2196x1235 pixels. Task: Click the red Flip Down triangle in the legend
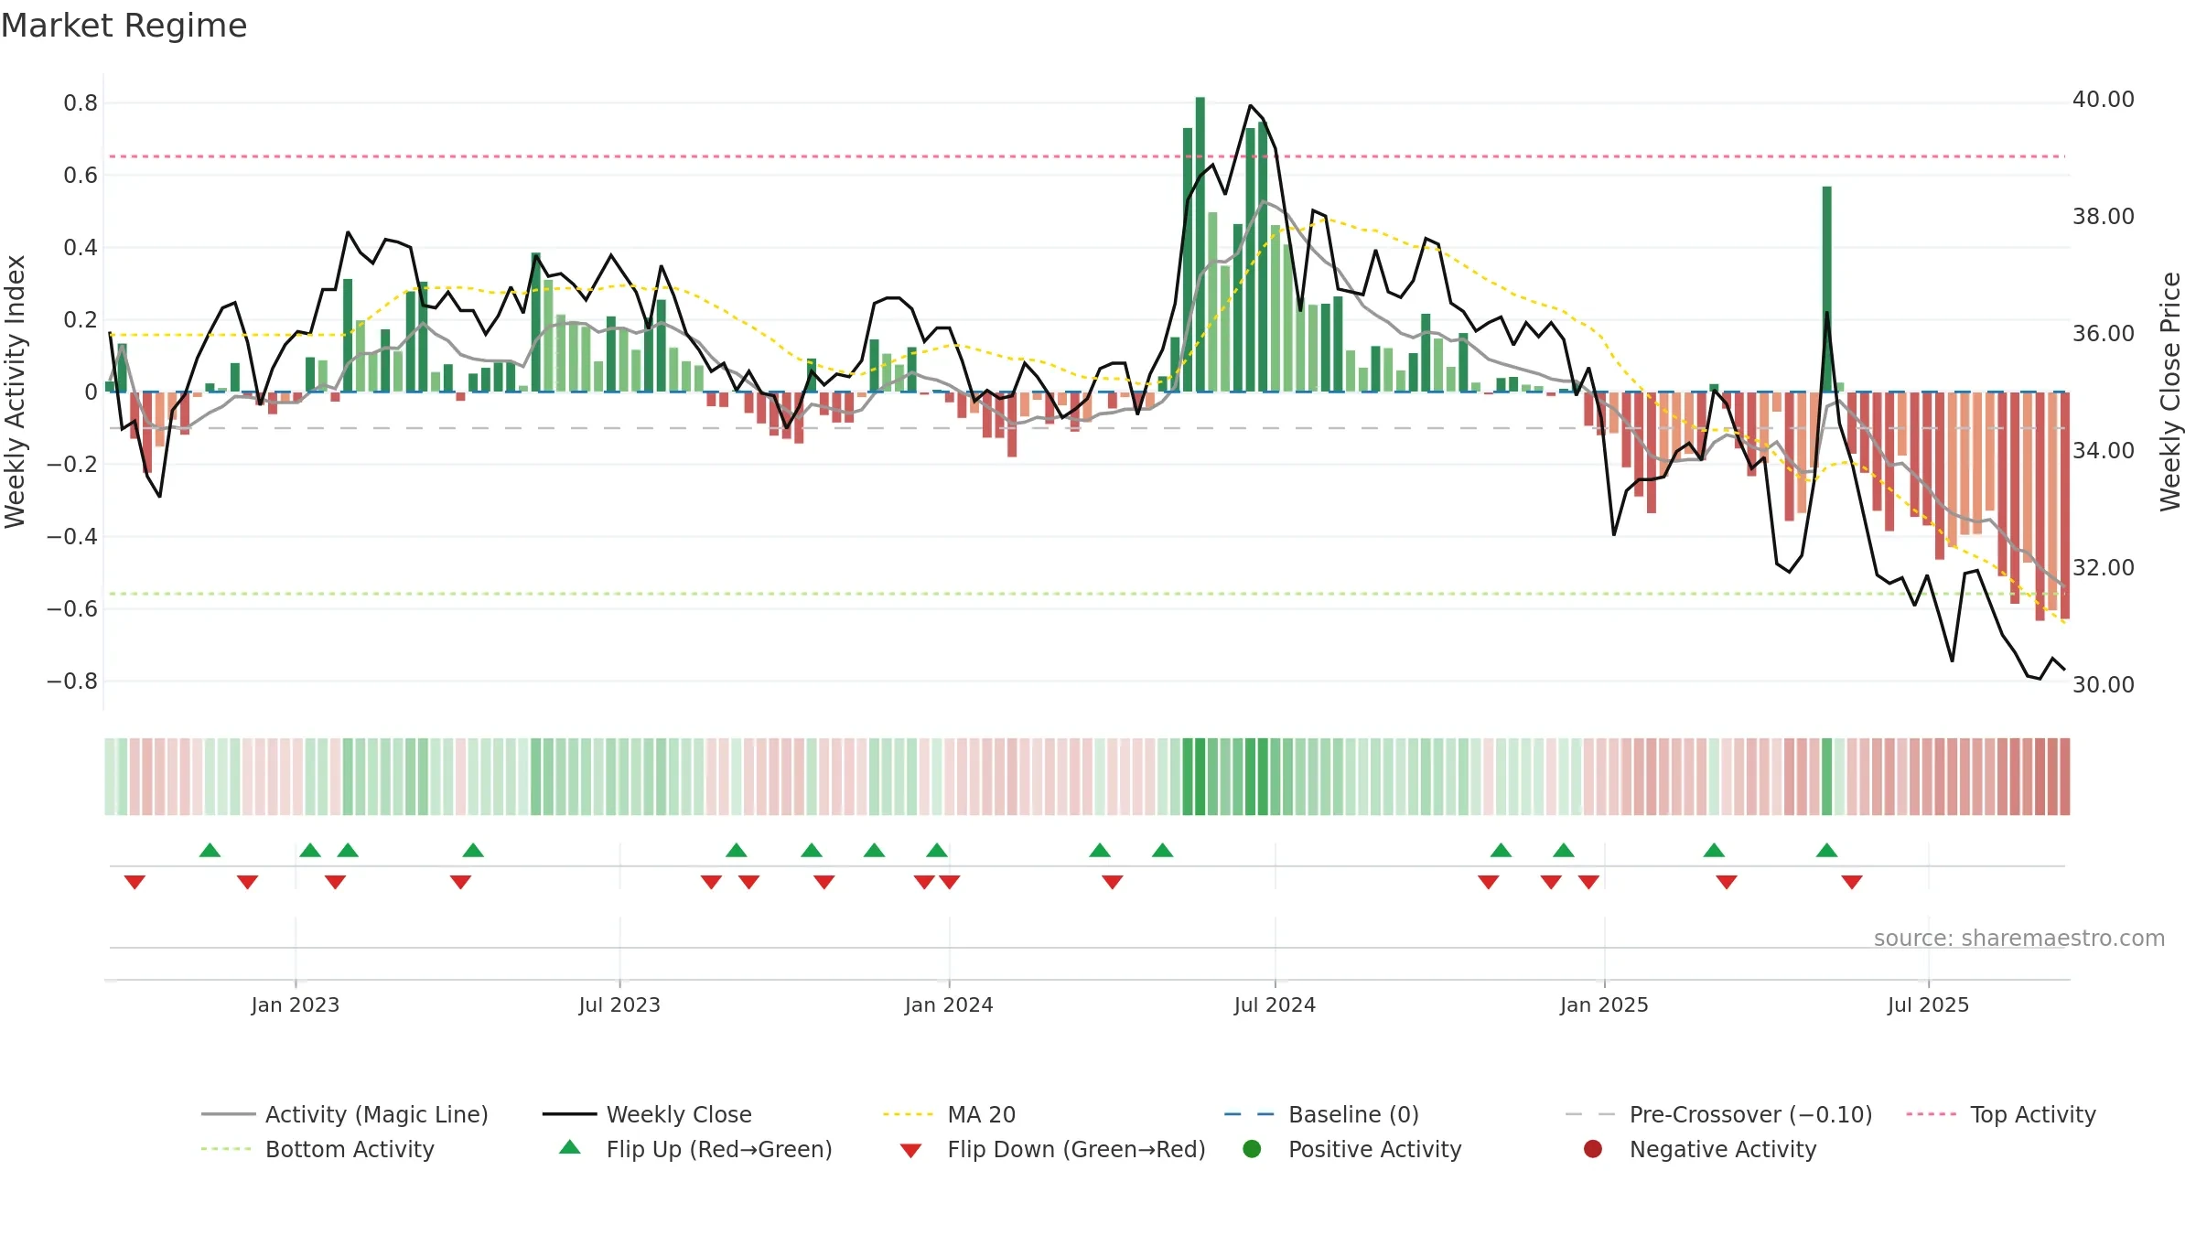coord(910,1151)
